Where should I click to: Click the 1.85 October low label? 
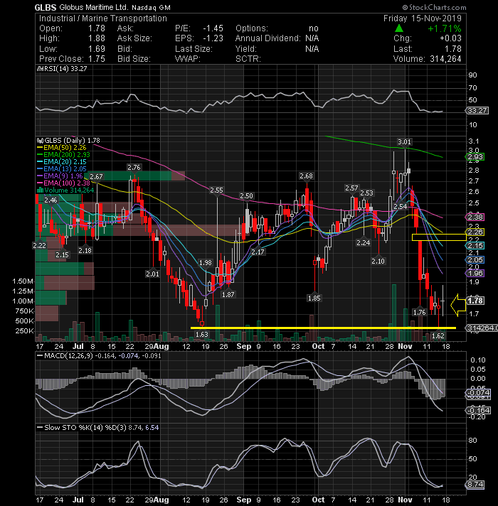coord(314,298)
